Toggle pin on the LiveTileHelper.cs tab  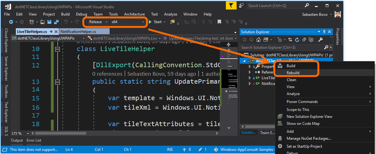(51, 31)
